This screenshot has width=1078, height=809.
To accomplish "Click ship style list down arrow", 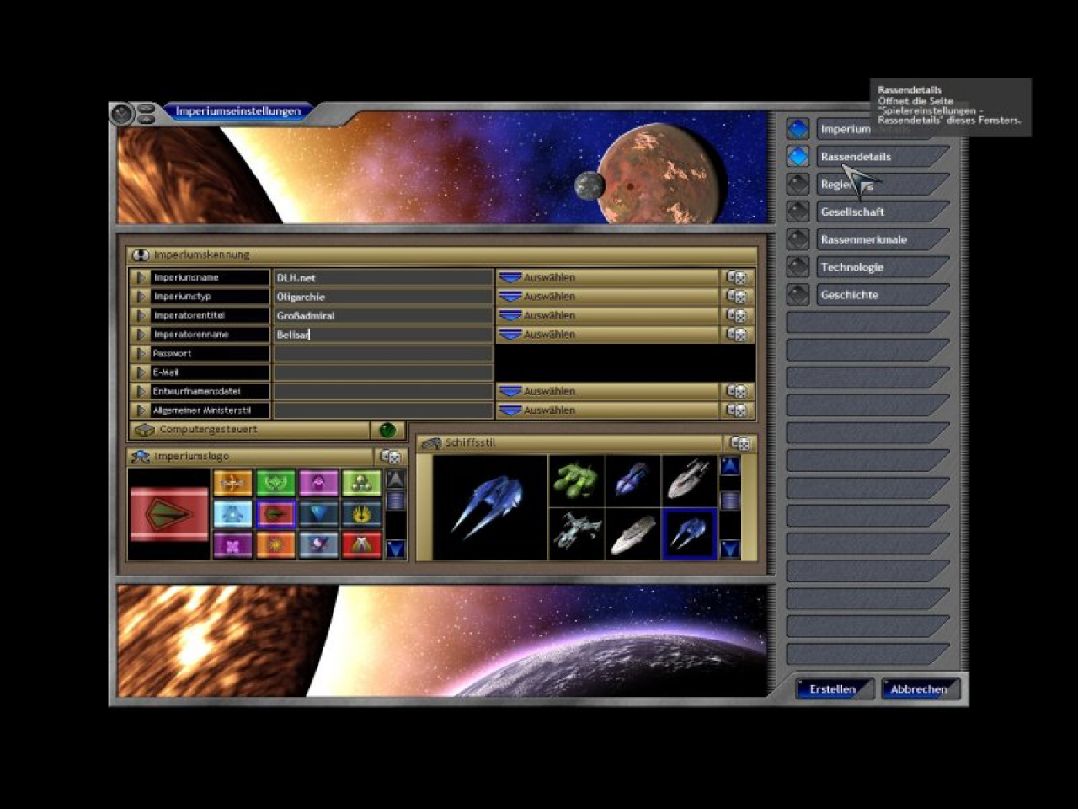I will point(729,549).
